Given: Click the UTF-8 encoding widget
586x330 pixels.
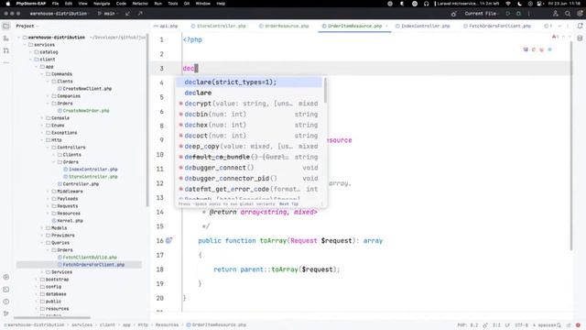Looking at the screenshot, I should click(x=521, y=325).
